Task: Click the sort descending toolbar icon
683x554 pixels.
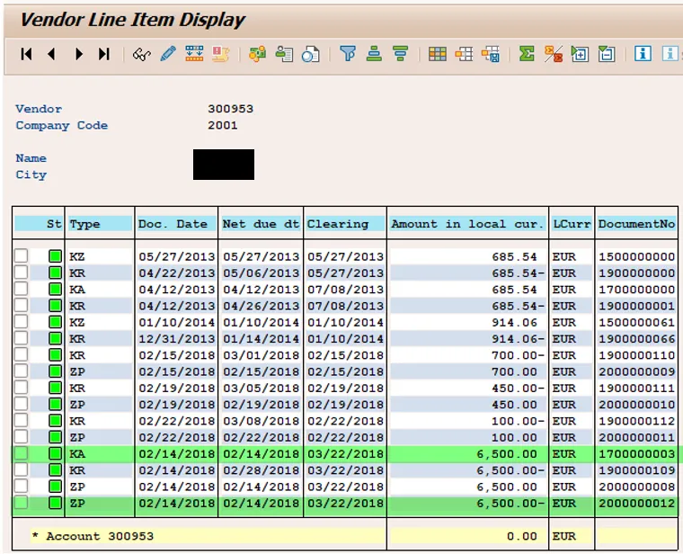Action: (401, 54)
